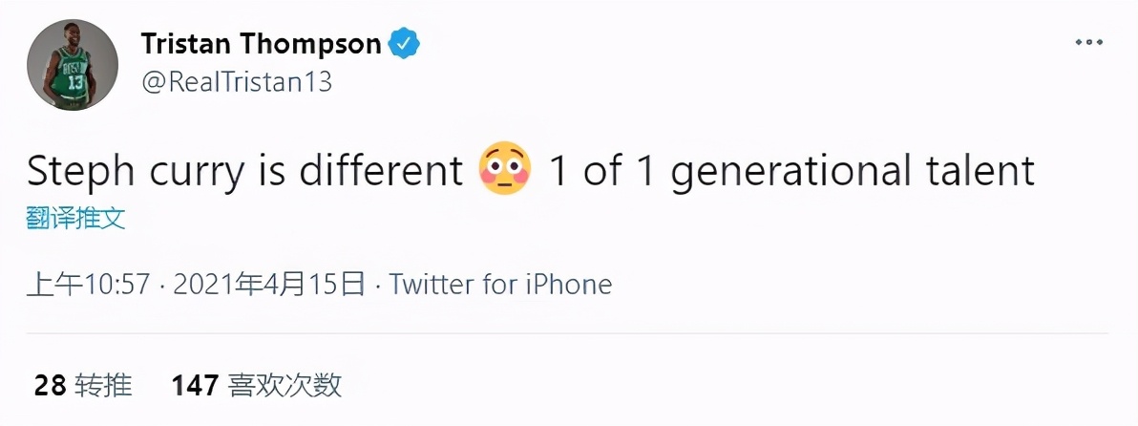This screenshot has height=426, width=1138.
Task: Click the Tristan Thompson display name
Action: point(262,43)
